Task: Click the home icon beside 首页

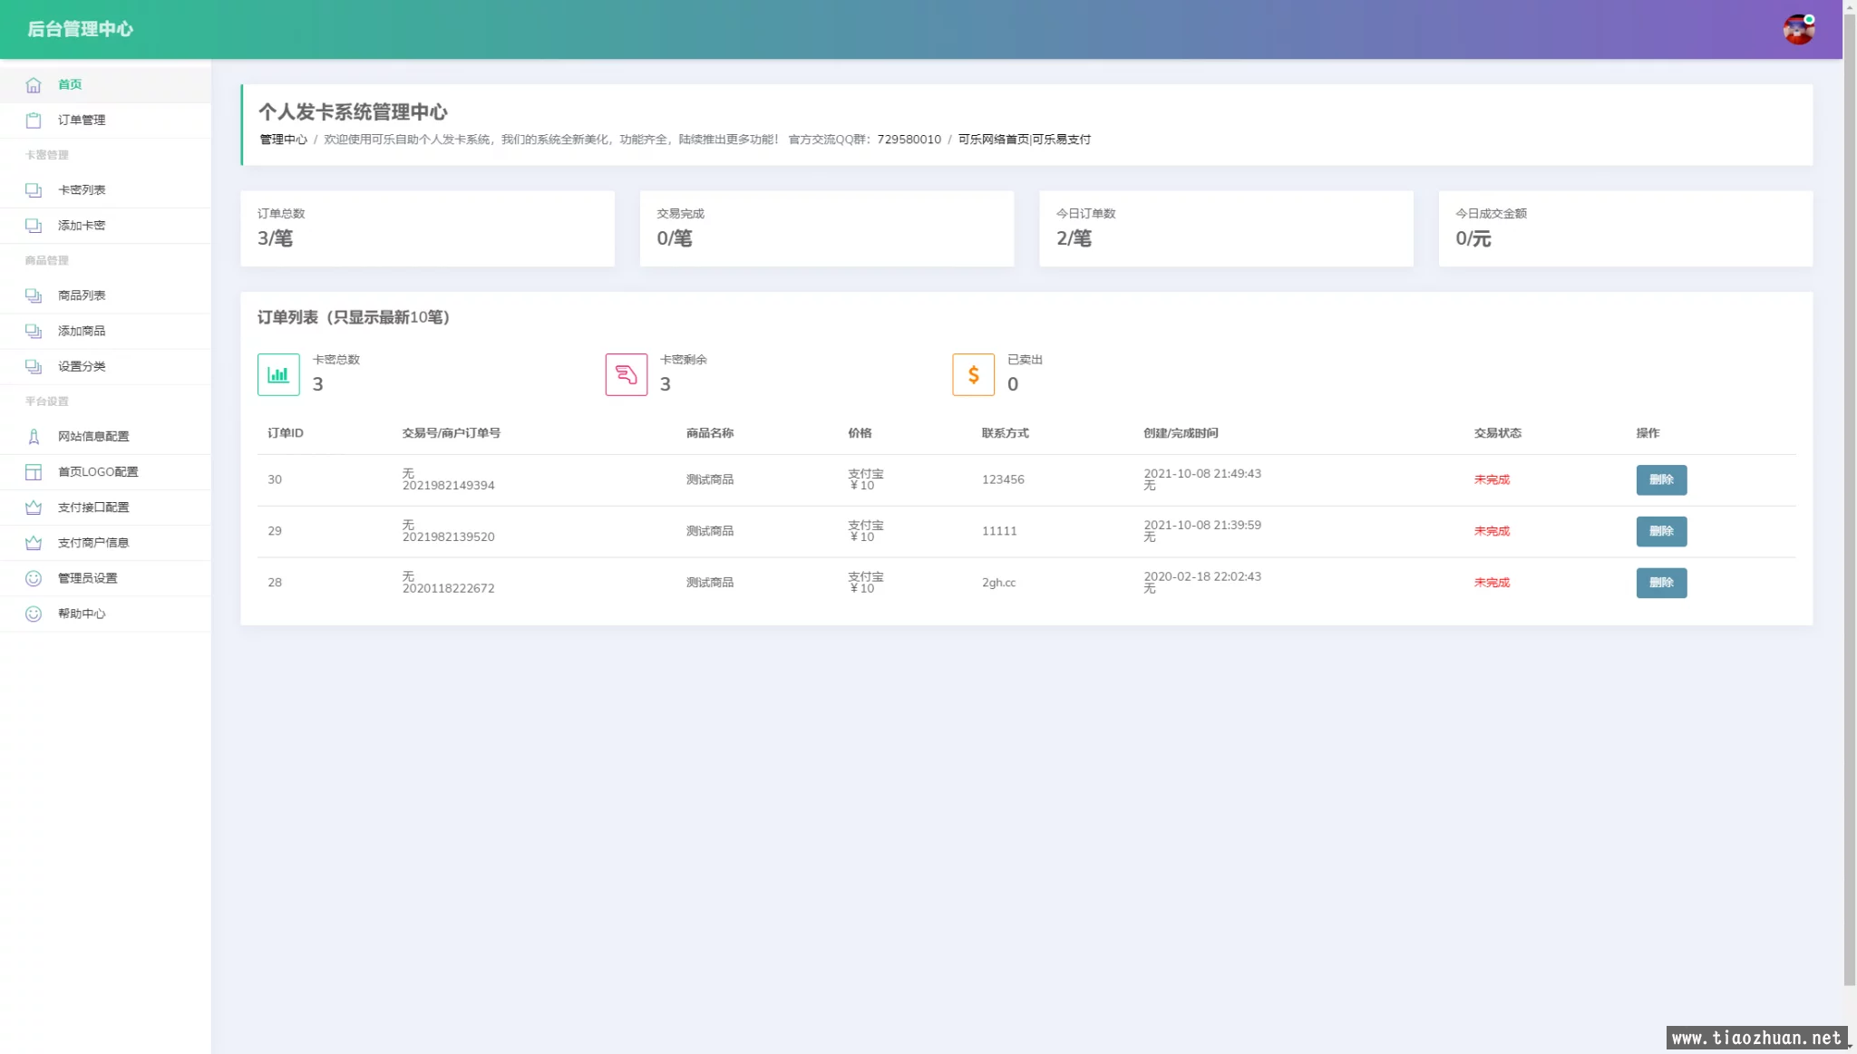Action: [x=34, y=84]
